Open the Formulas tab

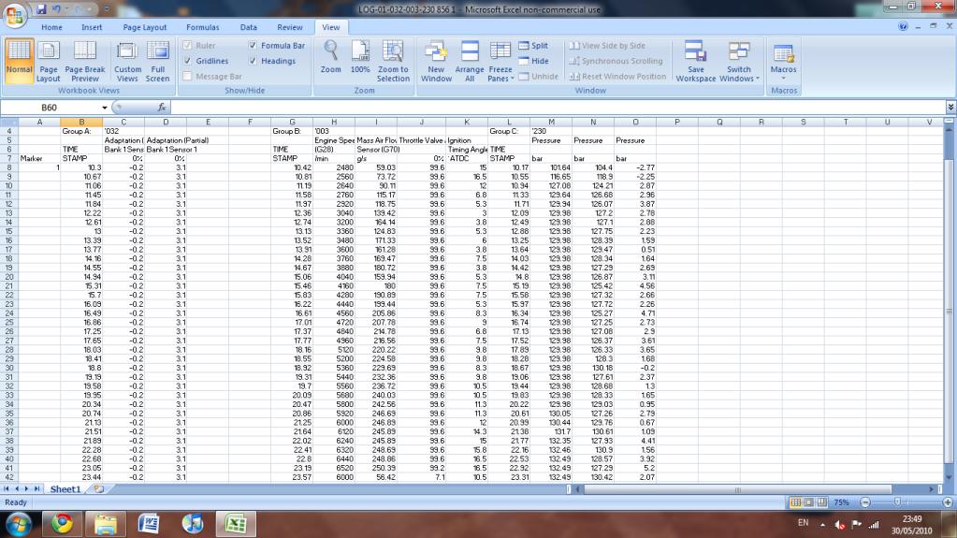click(x=203, y=27)
